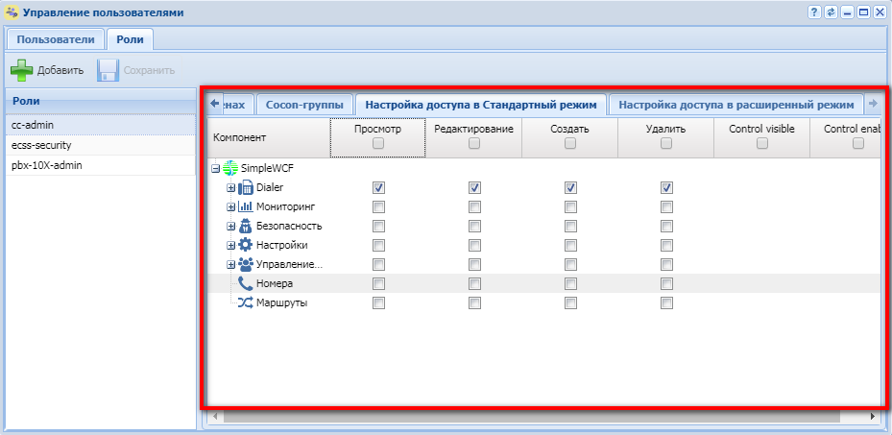Select the ecss-security role
The image size is (892, 435).
pyautogui.click(x=100, y=145)
